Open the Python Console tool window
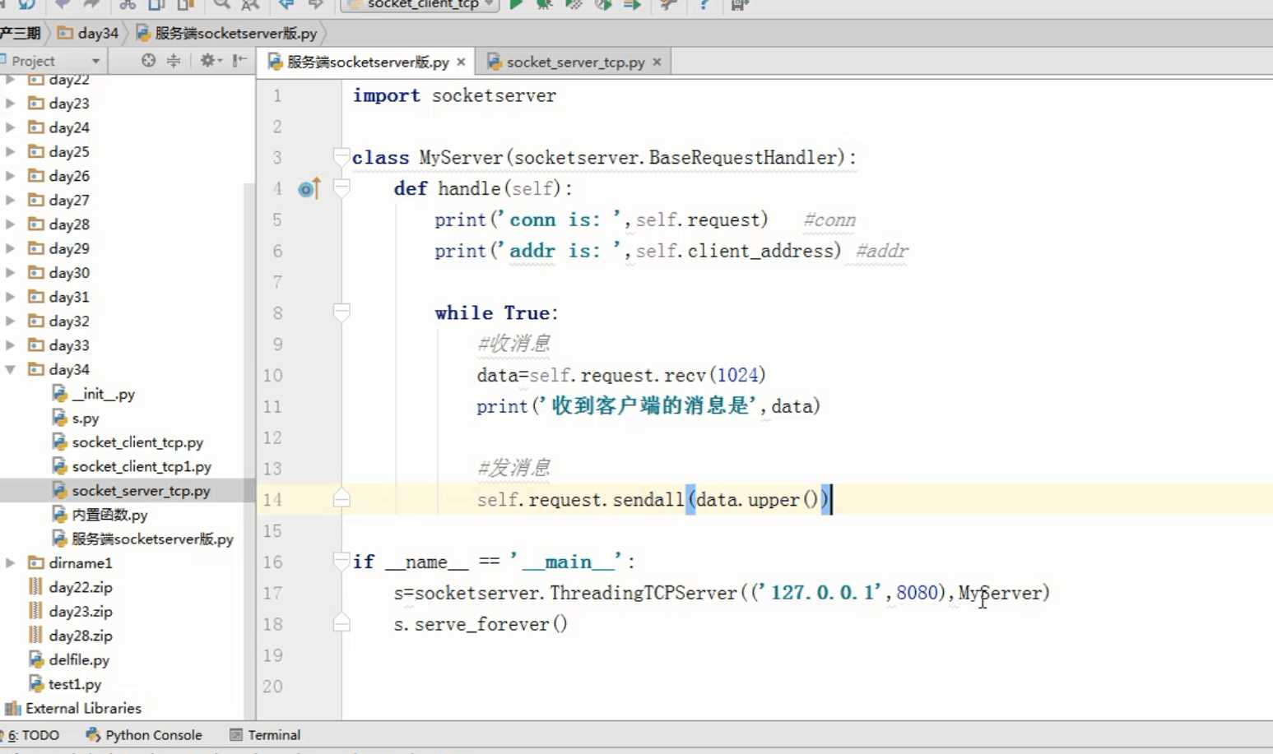The image size is (1273, 754). [x=144, y=734]
